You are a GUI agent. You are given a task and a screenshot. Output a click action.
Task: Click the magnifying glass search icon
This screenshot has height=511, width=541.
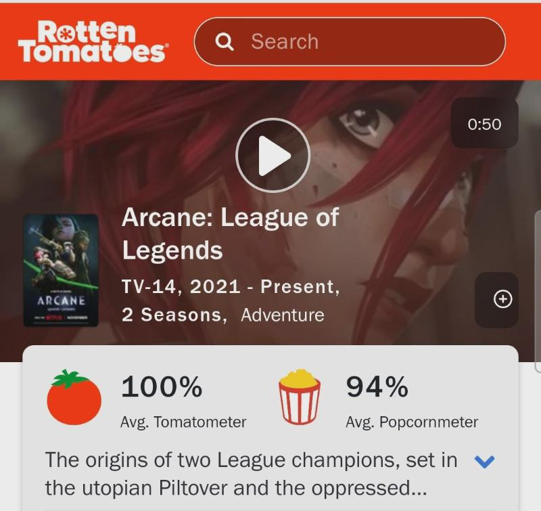225,42
